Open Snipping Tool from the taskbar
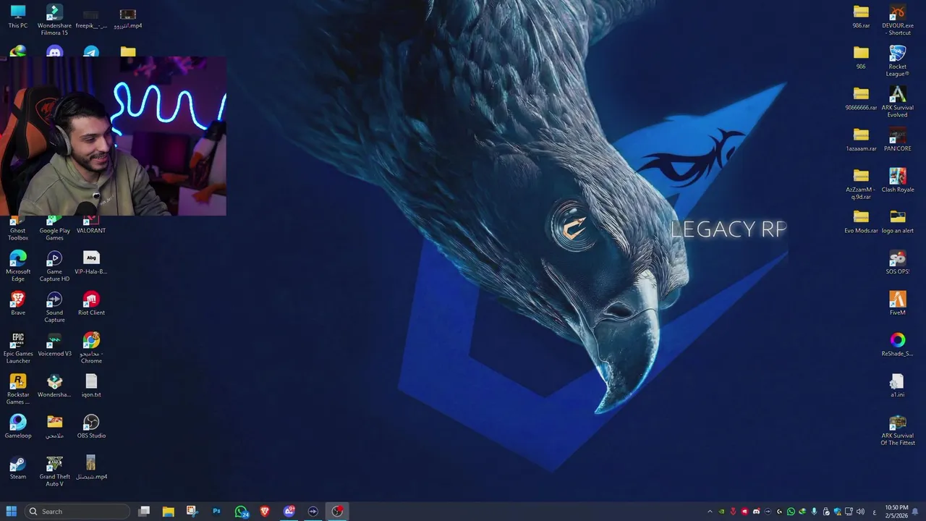This screenshot has width=926, height=521. pyautogui.click(x=192, y=512)
